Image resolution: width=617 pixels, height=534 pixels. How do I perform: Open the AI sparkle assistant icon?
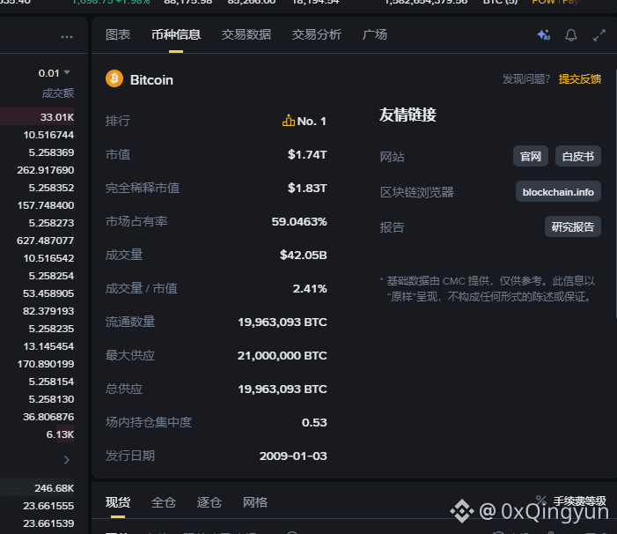tap(544, 35)
